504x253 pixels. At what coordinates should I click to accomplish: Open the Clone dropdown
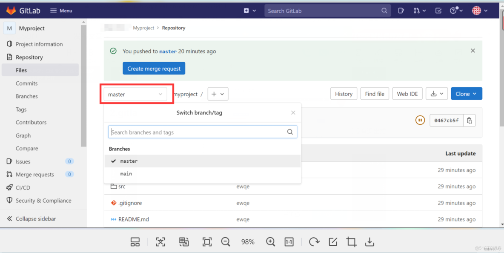pos(467,94)
